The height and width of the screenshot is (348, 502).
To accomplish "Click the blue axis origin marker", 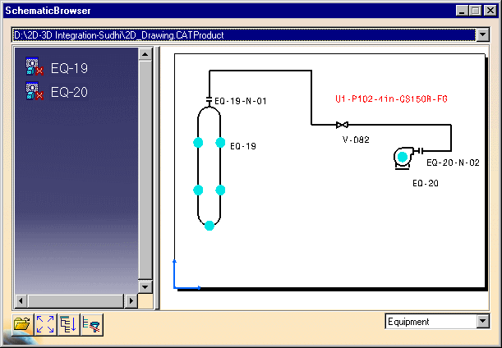I will click(187, 276).
